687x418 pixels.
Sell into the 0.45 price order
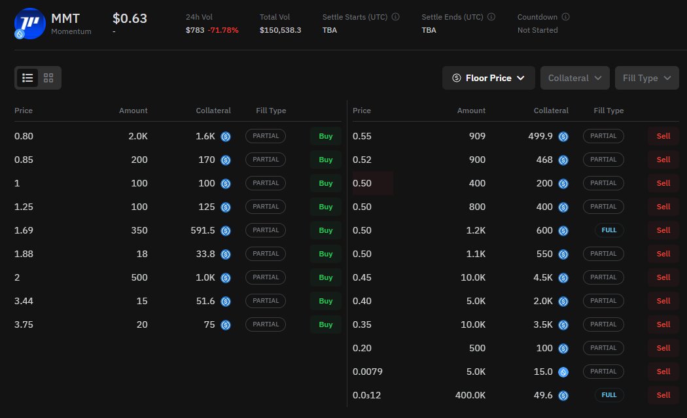point(663,277)
